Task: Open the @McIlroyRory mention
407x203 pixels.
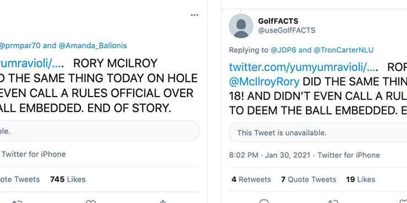Action: [264, 82]
